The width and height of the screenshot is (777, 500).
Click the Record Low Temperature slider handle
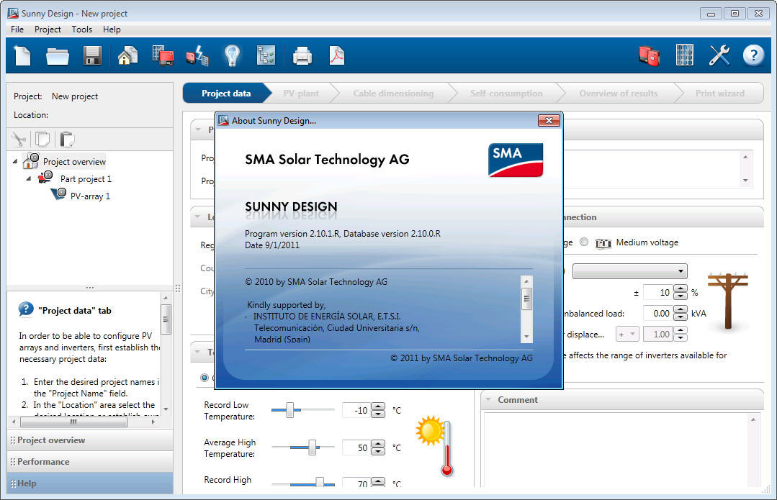289,410
